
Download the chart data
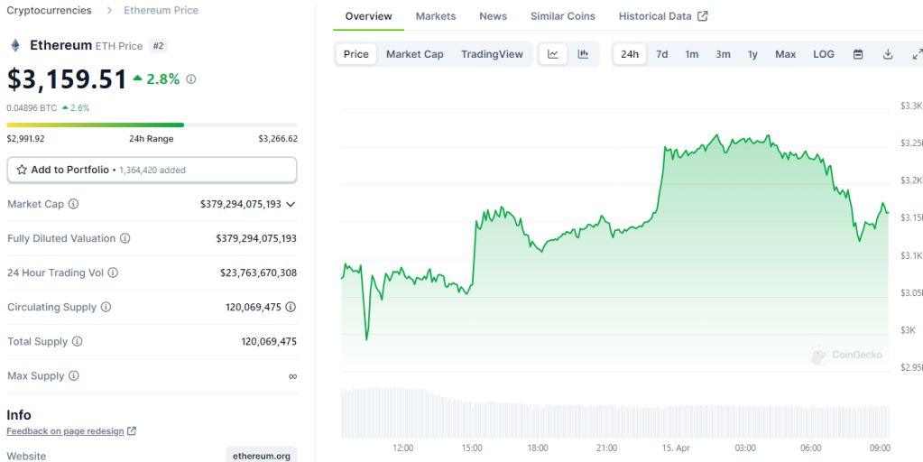(888, 54)
